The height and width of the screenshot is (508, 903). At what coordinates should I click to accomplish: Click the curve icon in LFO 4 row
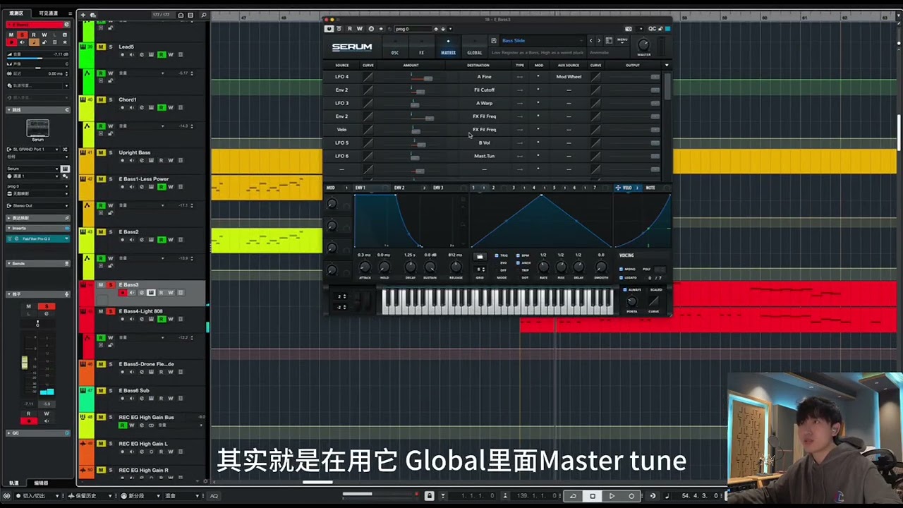(x=368, y=77)
